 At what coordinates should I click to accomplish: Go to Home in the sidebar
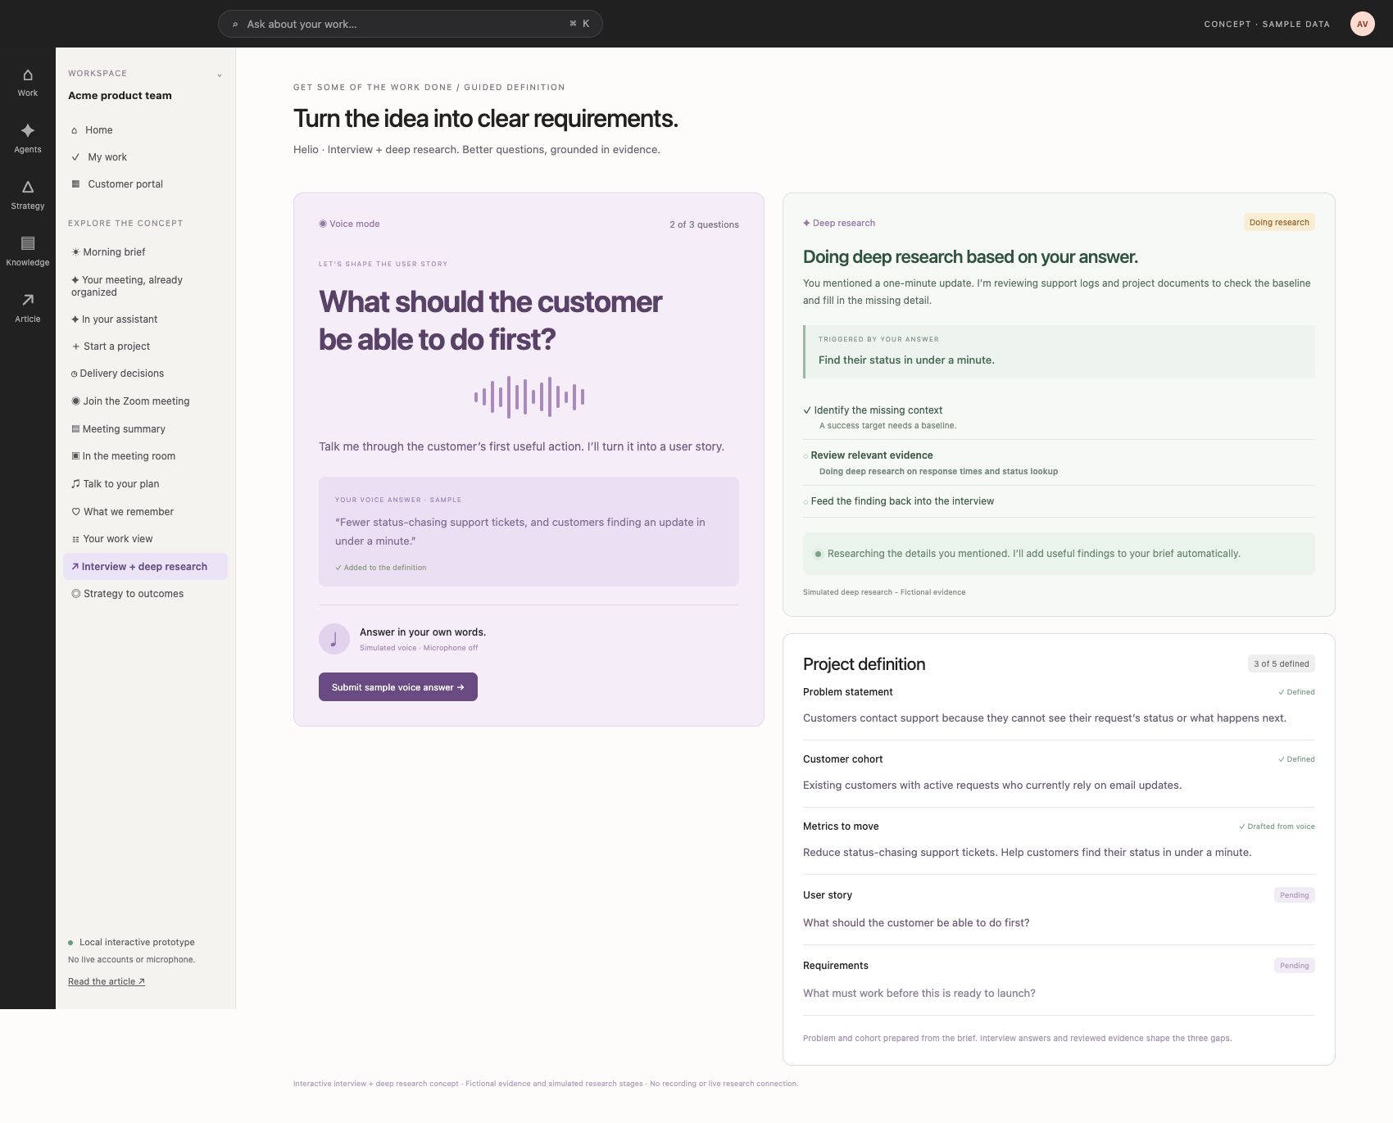tap(145, 130)
